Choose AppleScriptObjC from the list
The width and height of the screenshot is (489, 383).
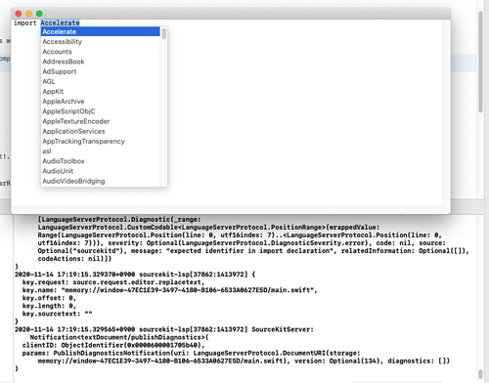100,111
